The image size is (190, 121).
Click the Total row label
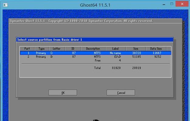[97, 68]
